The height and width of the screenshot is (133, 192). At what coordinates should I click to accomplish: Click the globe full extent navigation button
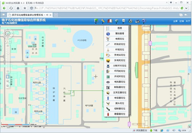point(8,33)
